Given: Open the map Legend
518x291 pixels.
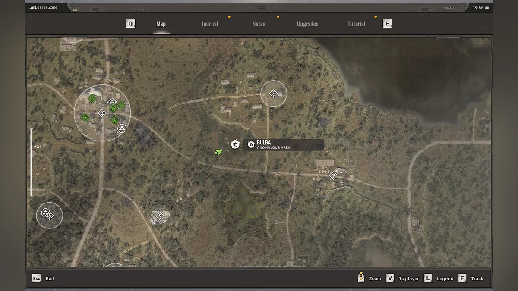Looking at the screenshot, I should [x=445, y=278].
